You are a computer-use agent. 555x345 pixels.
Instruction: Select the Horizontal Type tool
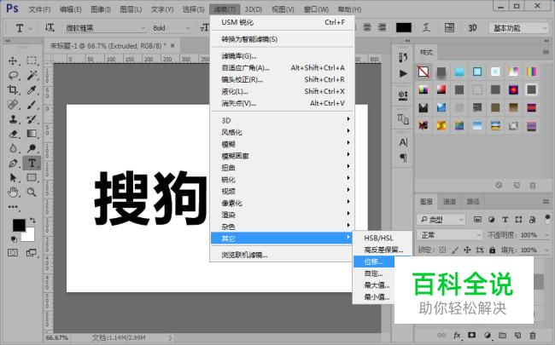pos(32,164)
